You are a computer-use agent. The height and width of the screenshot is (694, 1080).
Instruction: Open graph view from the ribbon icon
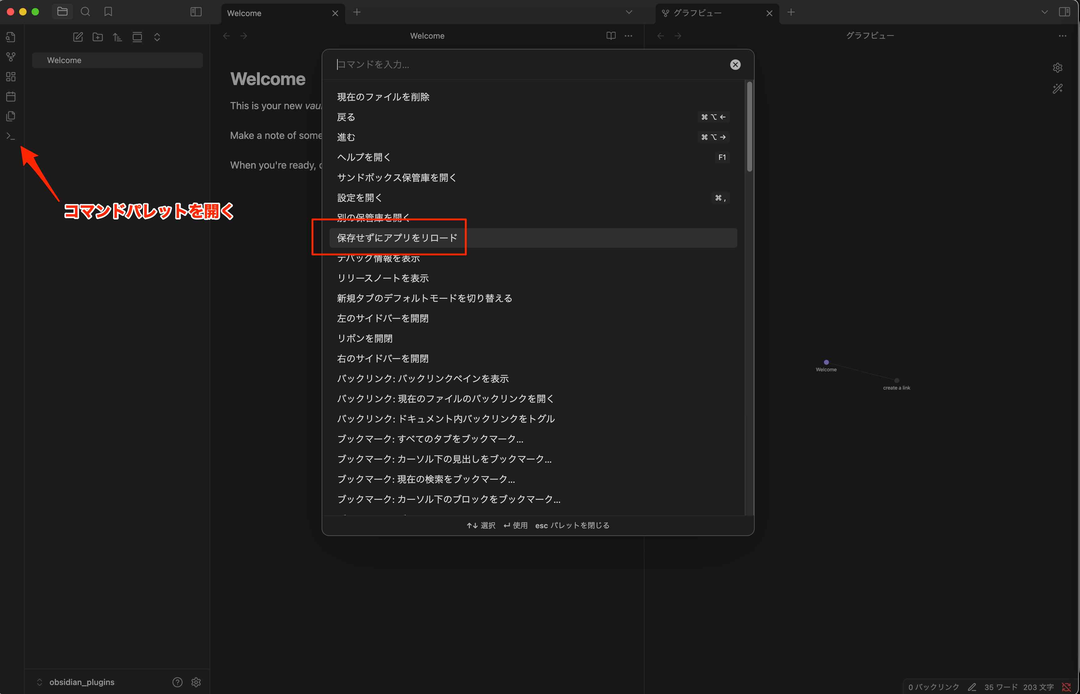point(11,57)
